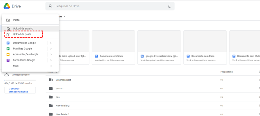Click the Documentos Google blue icon
This screenshot has width=260, height=116.
tap(8, 43)
